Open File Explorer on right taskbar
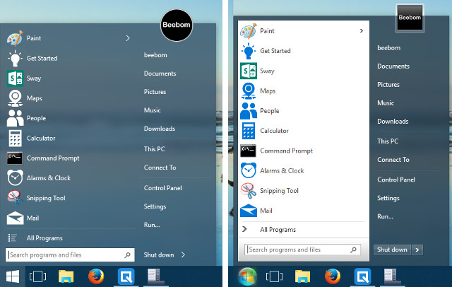Screen dimensions: 452x287 pos(302,276)
